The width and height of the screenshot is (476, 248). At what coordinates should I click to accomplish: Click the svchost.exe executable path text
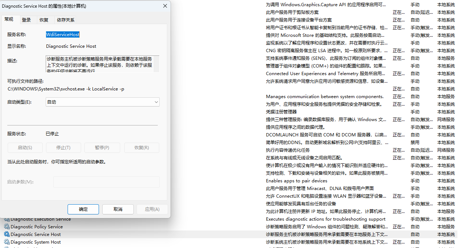point(66,89)
